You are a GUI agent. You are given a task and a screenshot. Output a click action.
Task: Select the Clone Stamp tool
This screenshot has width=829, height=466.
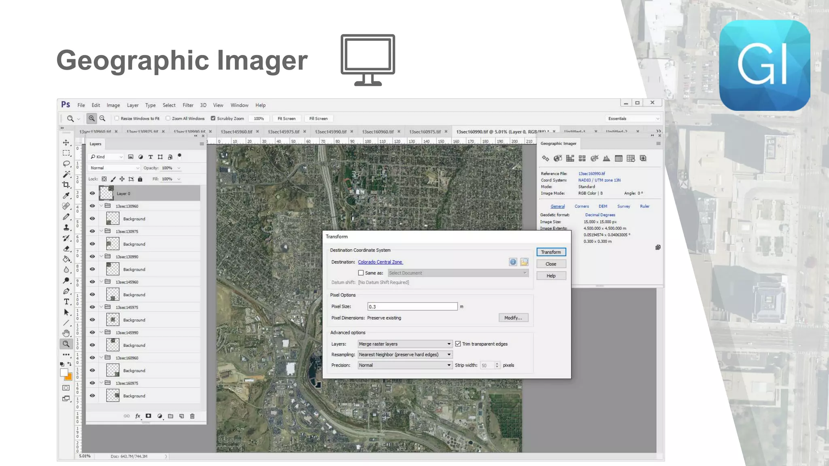pyautogui.click(x=66, y=227)
